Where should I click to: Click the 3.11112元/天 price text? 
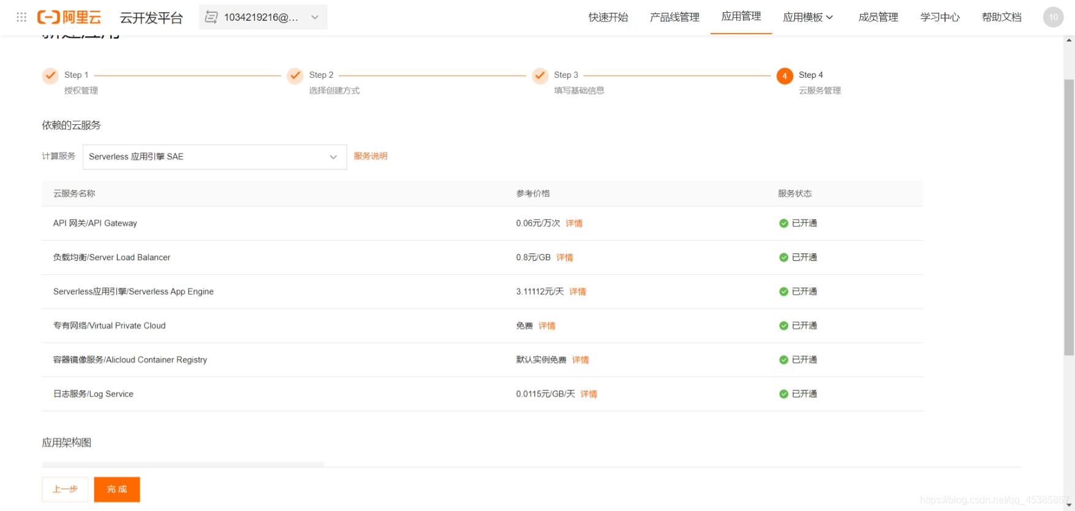tap(540, 292)
